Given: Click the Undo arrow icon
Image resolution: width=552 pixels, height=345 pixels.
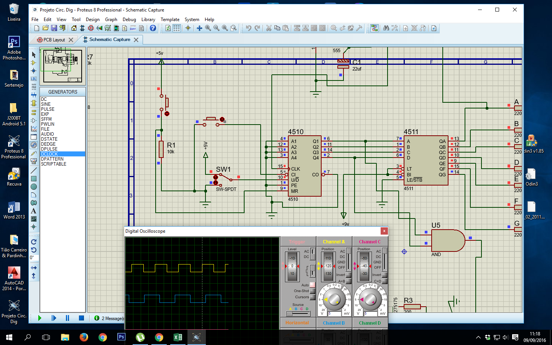Looking at the screenshot, I should click(248, 28).
